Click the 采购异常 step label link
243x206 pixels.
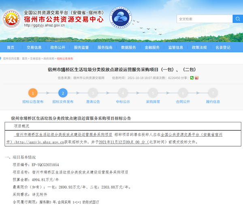click(x=153, y=102)
